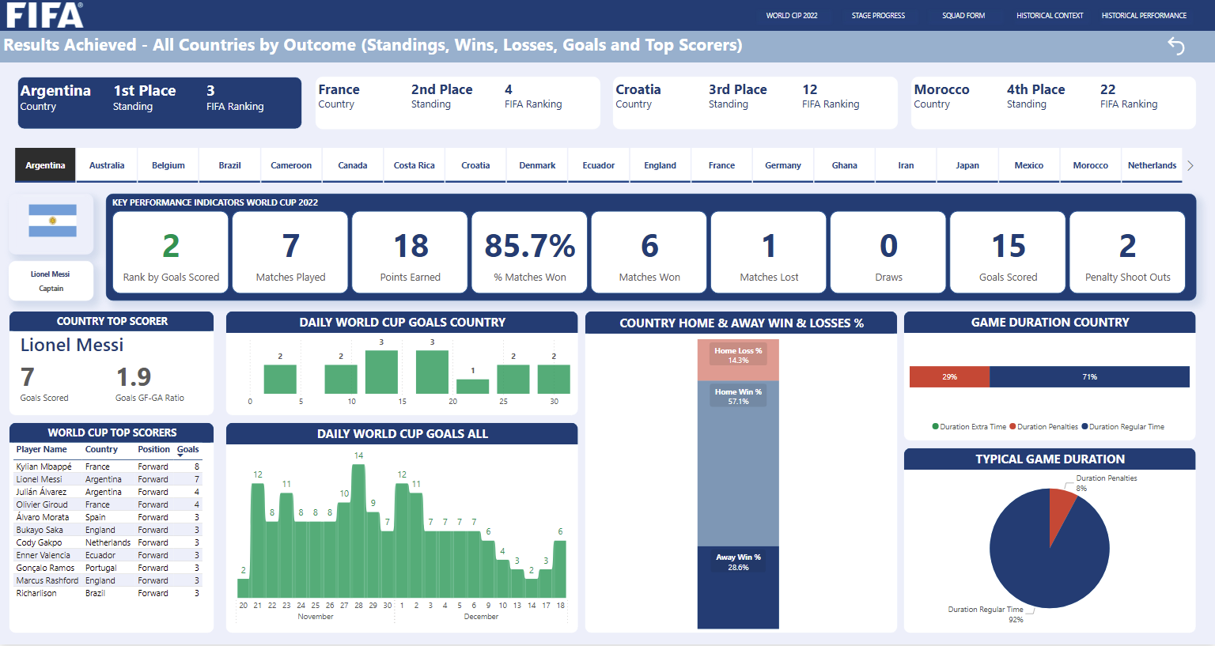Select the Ghana country tab

[x=845, y=165]
